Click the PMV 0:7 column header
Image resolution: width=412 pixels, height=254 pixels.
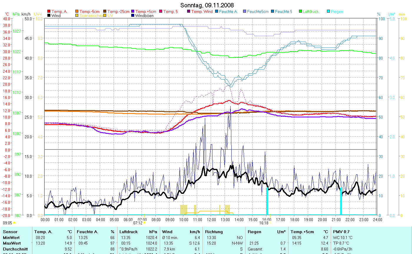click(341, 232)
